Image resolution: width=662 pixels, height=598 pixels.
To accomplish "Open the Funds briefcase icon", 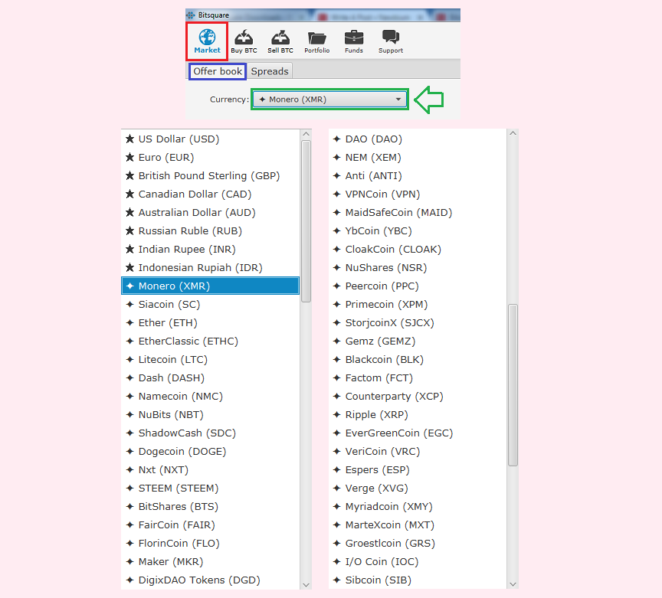I will [354, 38].
